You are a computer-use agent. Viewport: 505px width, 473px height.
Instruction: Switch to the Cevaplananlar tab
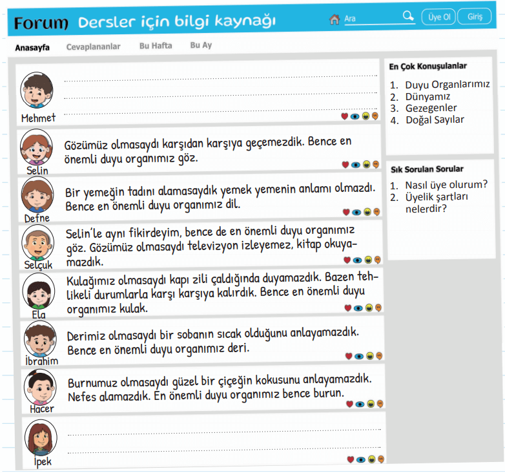click(93, 47)
